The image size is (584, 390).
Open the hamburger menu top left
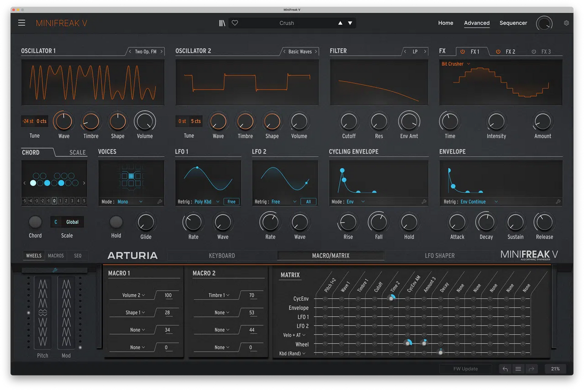(21, 22)
